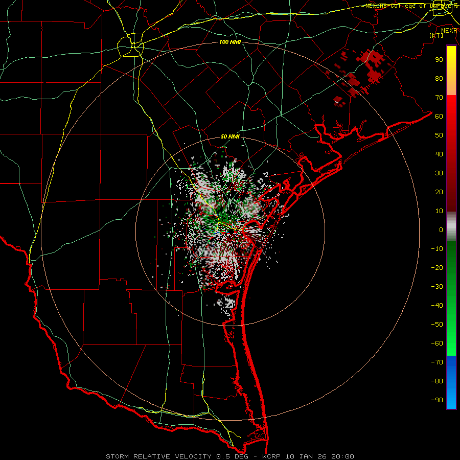The height and width of the screenshot is (460, 460).
Task: Click the -30 value on velocity scale
Action: 437,287
